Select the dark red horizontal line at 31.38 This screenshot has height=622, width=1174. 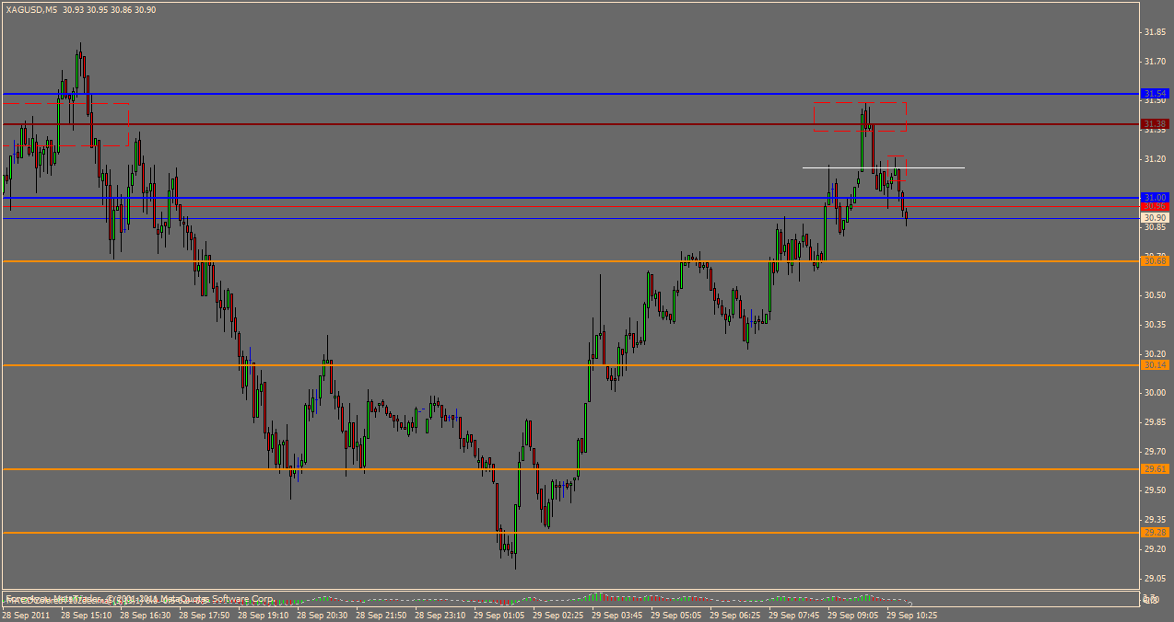click(x=571, y=124)
